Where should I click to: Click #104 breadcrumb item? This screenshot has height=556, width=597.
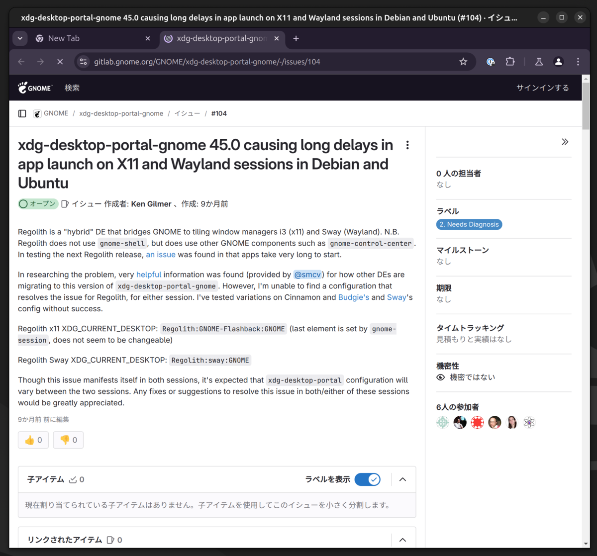tap(219, 113)
